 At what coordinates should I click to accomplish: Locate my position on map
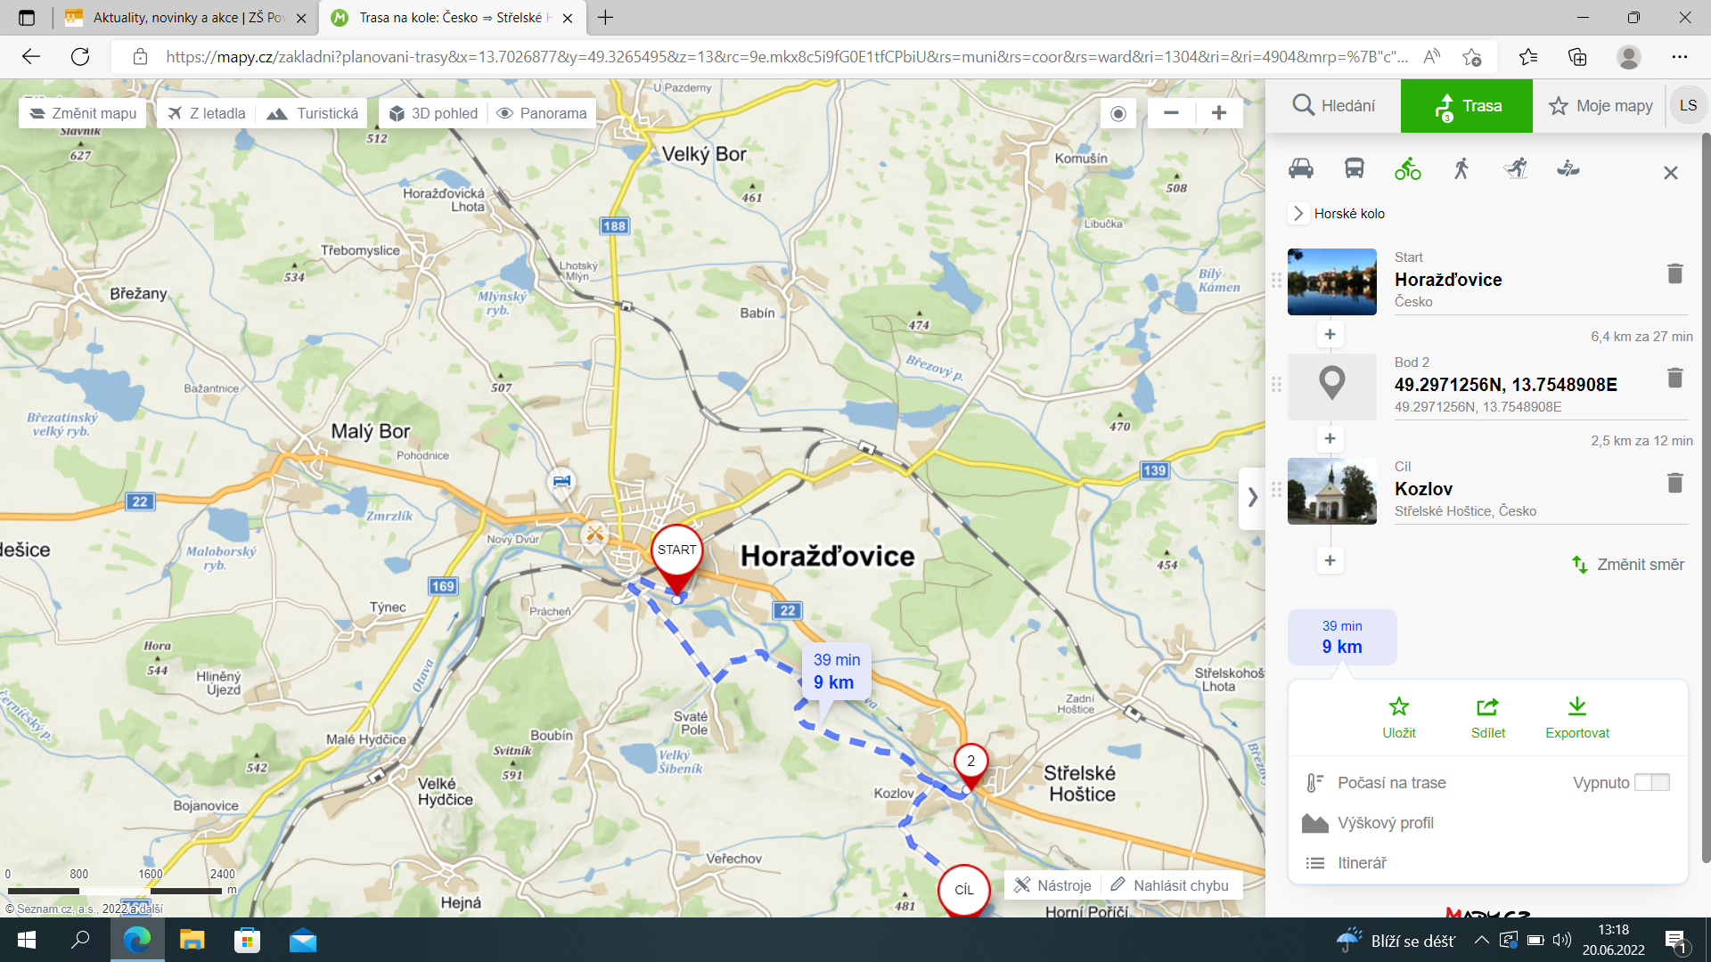[1118, 113]
